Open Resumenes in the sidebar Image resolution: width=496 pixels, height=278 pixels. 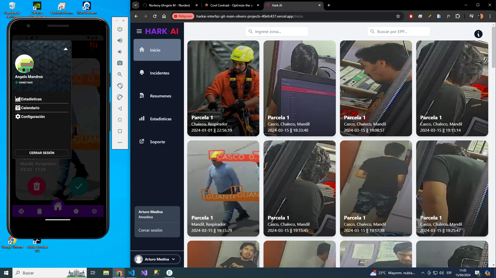157,96
